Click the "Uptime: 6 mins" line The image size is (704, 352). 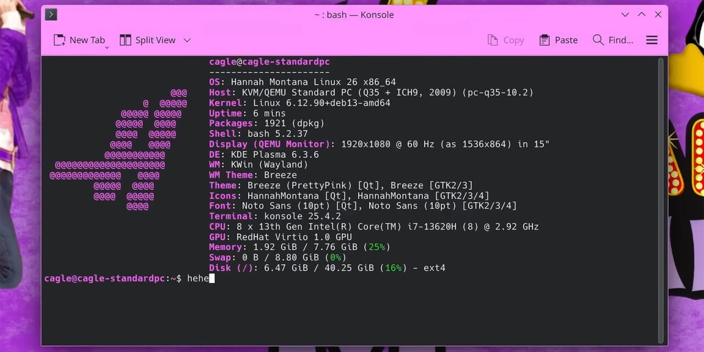[x=248, y=113]
